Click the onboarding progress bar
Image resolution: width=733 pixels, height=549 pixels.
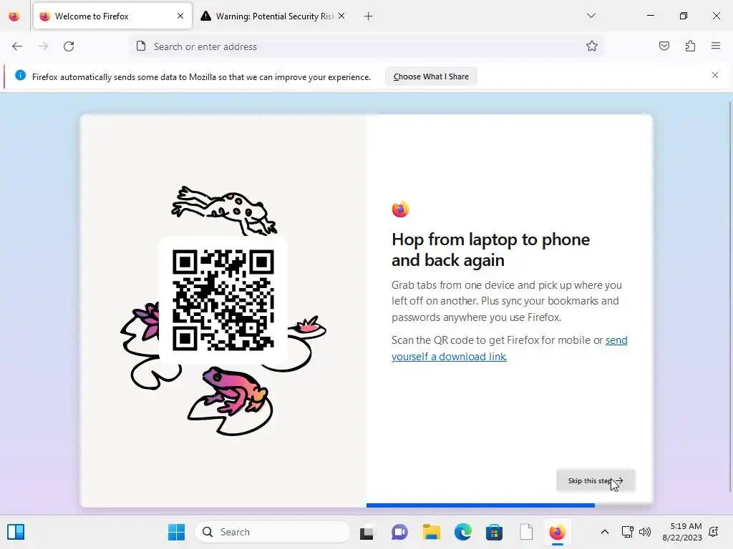[480, 505]
